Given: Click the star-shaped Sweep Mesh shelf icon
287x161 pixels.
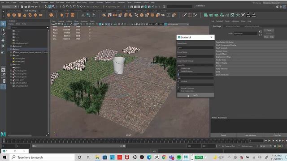Looking at the screenshot, I should (x=62, y=15).
